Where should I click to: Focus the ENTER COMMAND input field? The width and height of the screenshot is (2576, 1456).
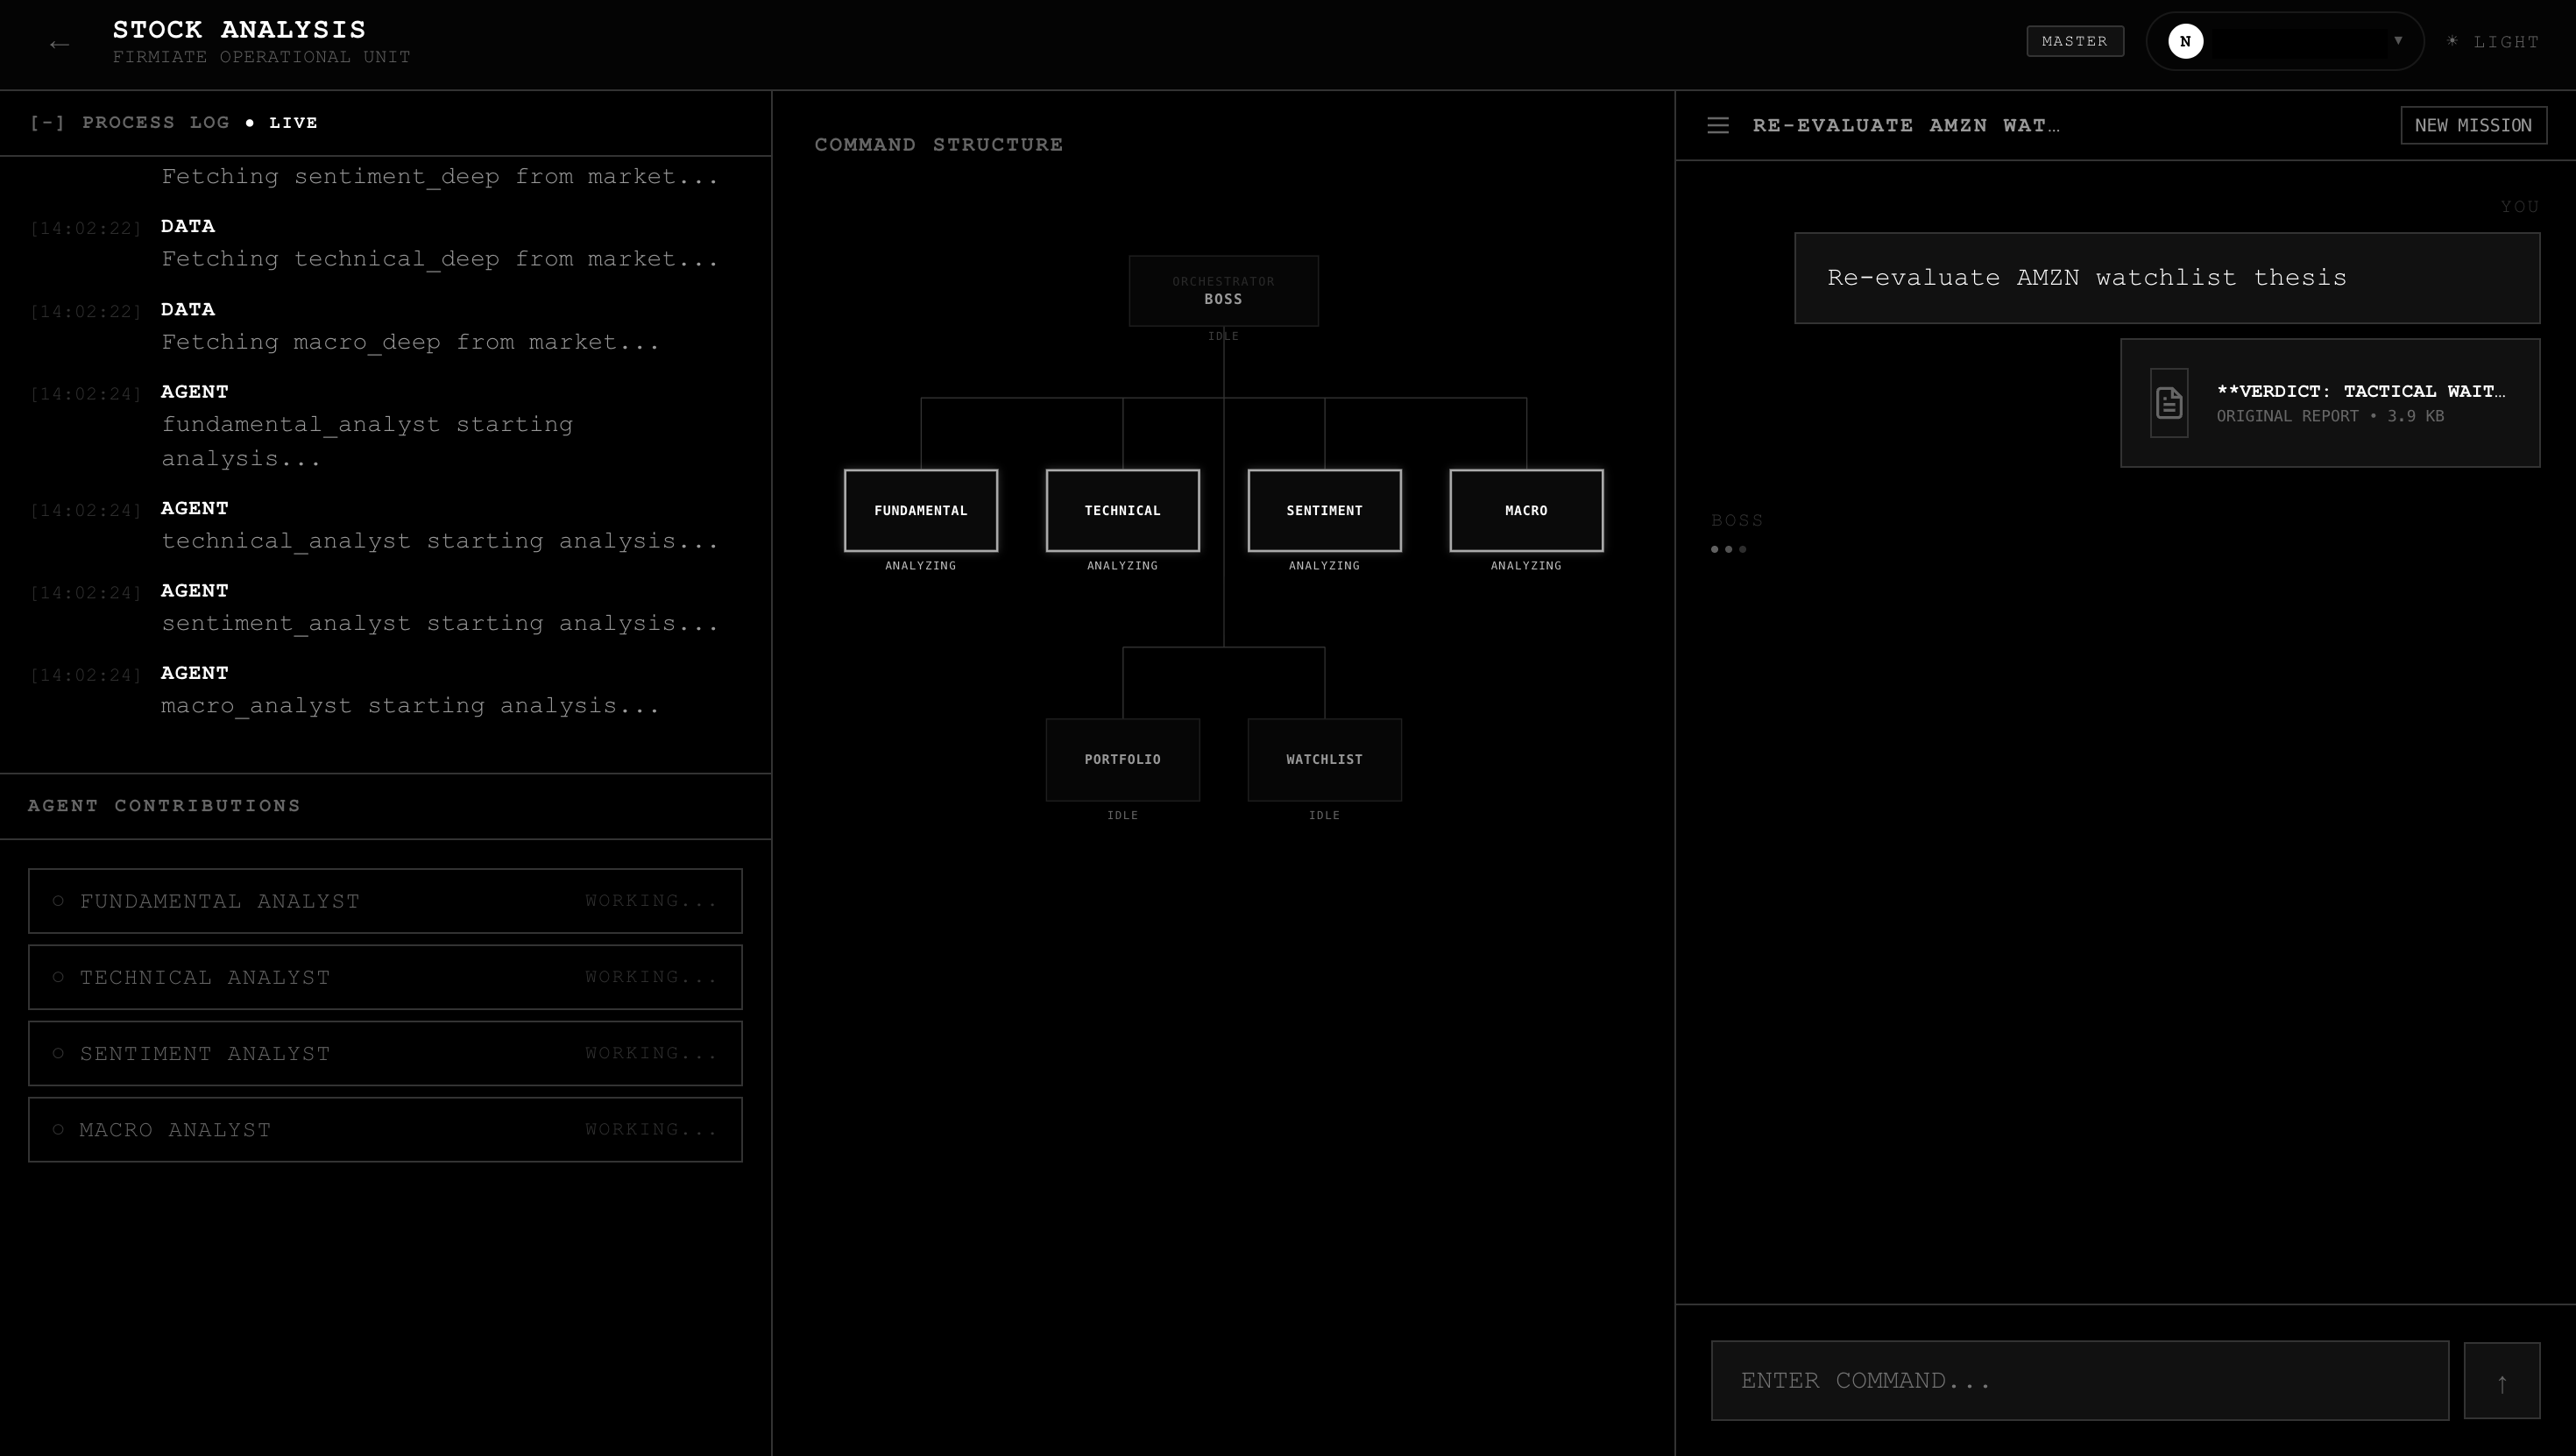click(x=2080, y=1380)
